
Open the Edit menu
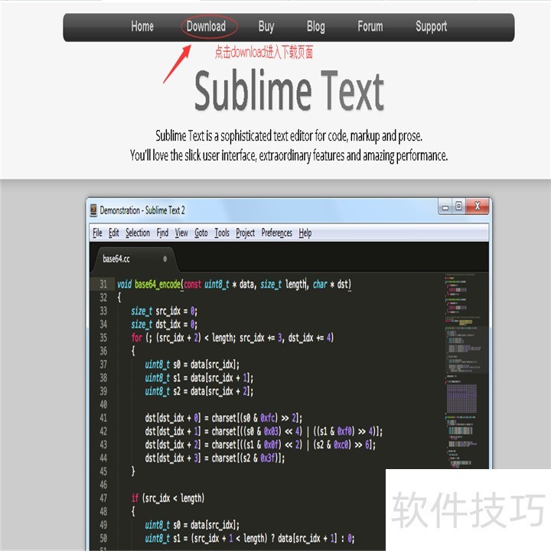[114, 233]
